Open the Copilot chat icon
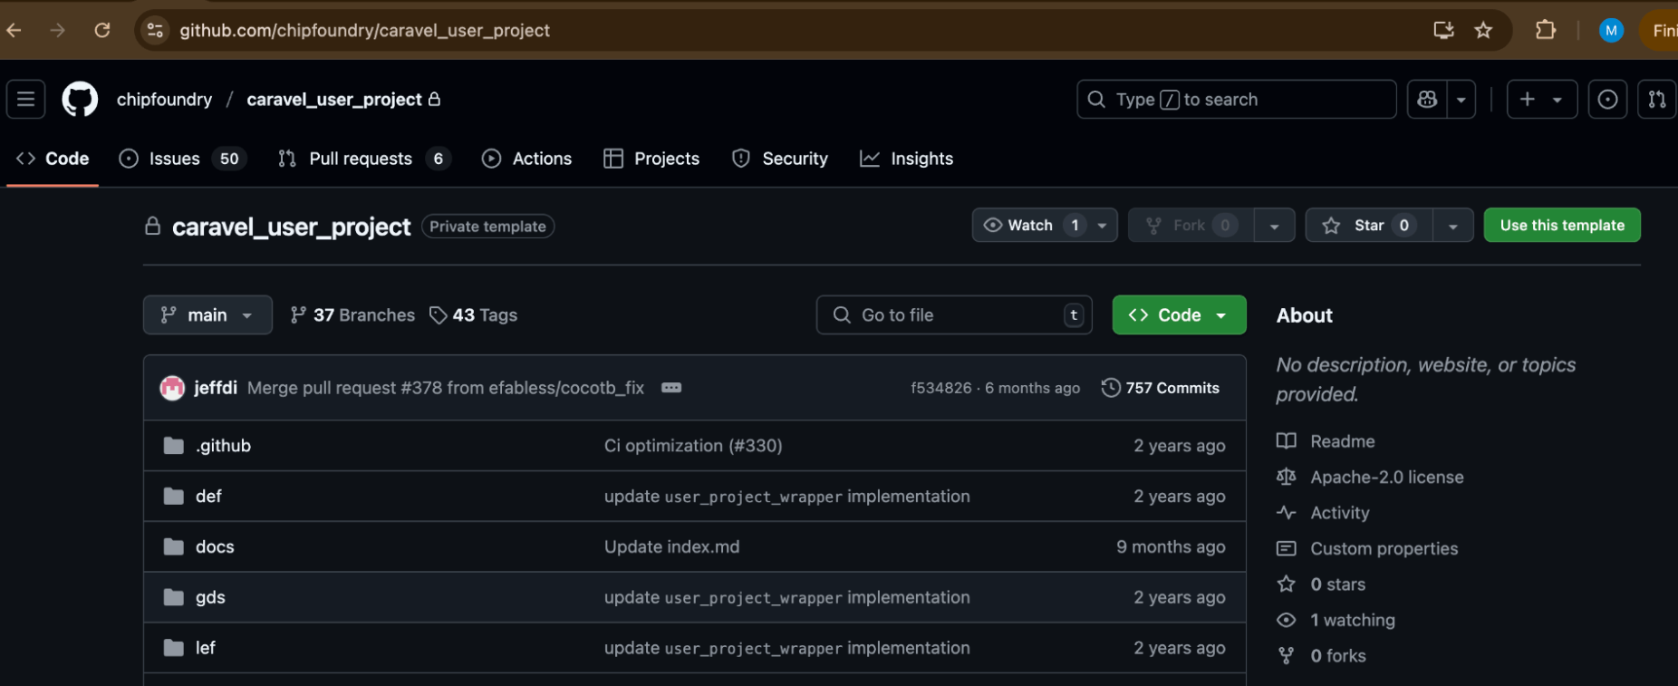Viewport: 1678px width, 686px height. coord(1427,100)
